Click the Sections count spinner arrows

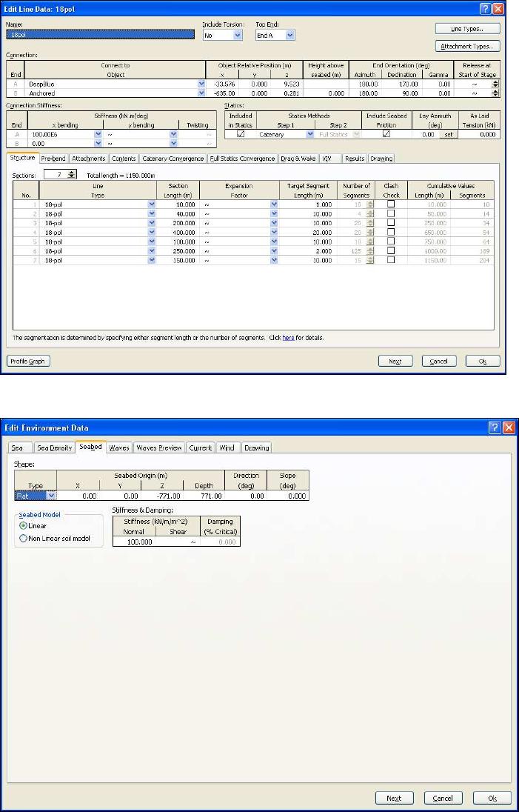tap(72, 173)
